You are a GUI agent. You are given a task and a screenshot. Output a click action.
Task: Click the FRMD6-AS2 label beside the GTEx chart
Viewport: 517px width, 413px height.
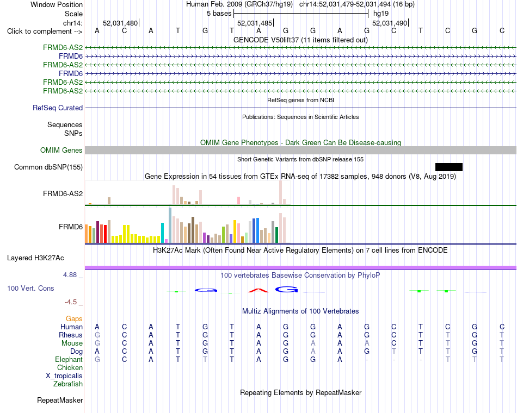63,193
